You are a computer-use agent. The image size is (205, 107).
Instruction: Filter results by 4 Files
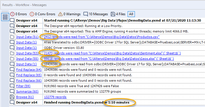pyautogui.click(x=118, y=14)
